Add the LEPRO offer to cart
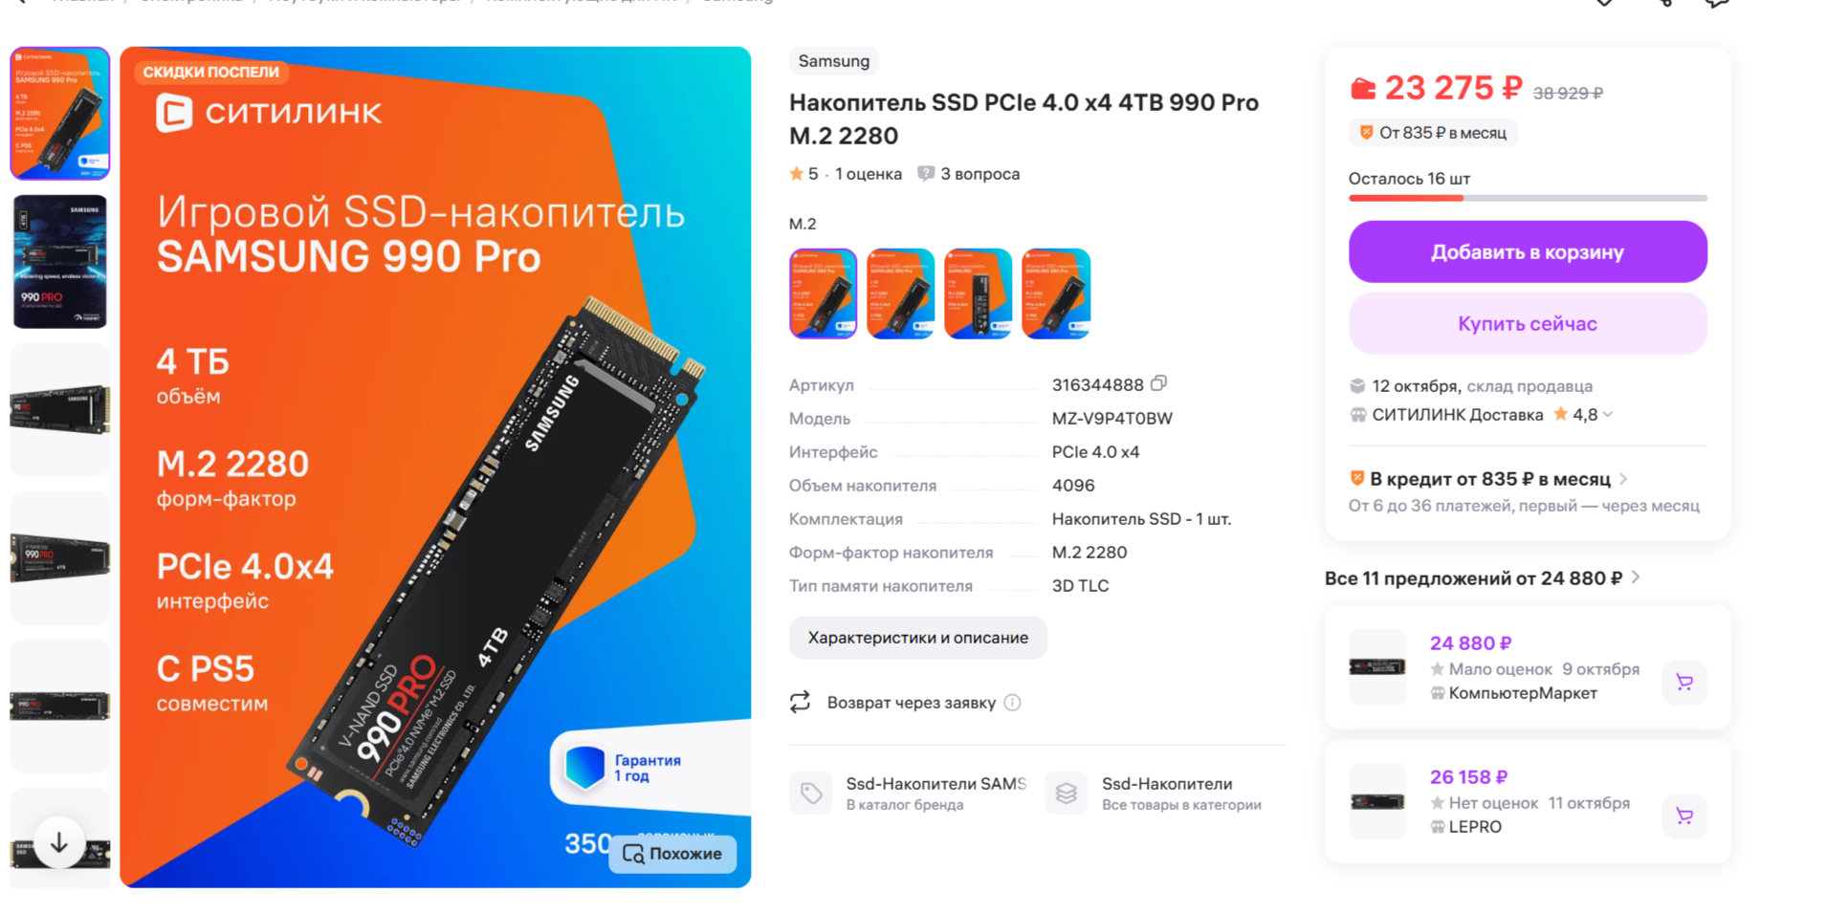Image resolution: width=1826 pixels, height=915 pixels. 1684,816
